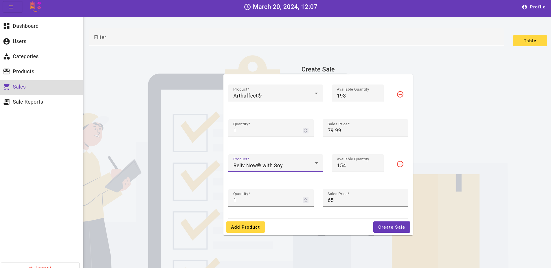The width and height of the screenshot is (551, 268).
Task: Click the clock icon beside the date
Action: 247,7
